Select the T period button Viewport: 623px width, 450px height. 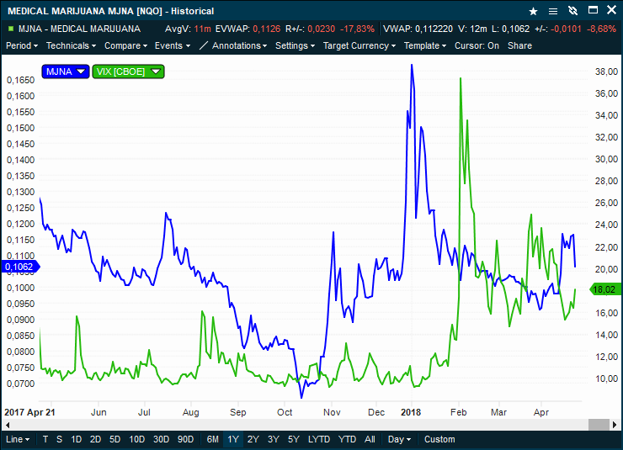[x=45, y=439]
